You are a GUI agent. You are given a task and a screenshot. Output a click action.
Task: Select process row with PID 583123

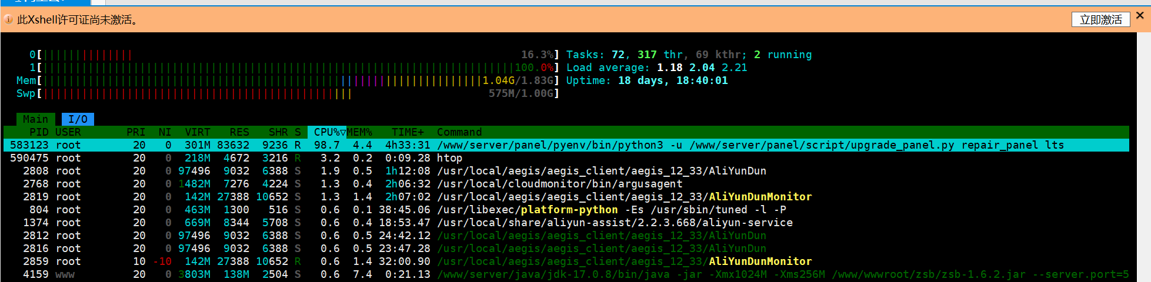tap(566, 145)
